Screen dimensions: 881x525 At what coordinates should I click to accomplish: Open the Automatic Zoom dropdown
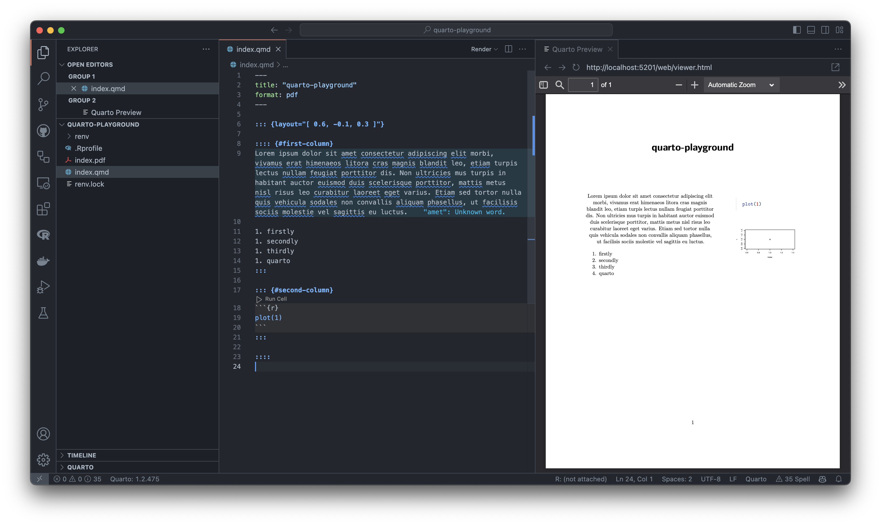(742, 85)
